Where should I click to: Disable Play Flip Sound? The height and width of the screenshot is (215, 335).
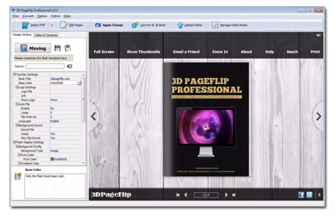point(52,138)
